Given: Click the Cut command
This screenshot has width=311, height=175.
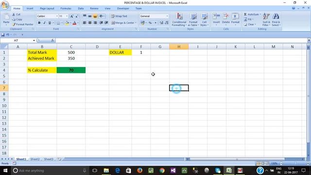Looking at the screenshot, I should click(x=16, y=15).
